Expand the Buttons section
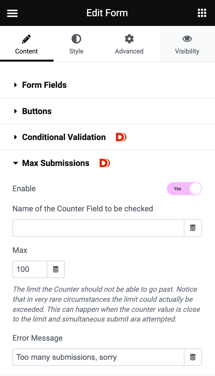215x376 pixels. click(37, 111)
